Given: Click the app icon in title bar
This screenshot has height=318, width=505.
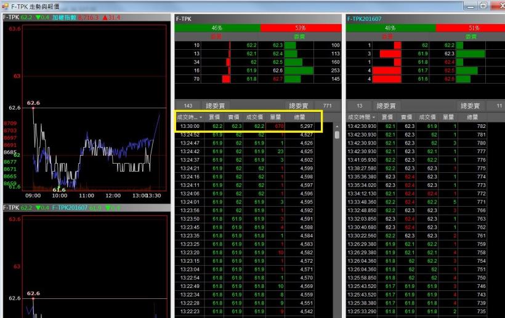Looking at the screenshot, I should pyautogui.click(x=6, y=5).
